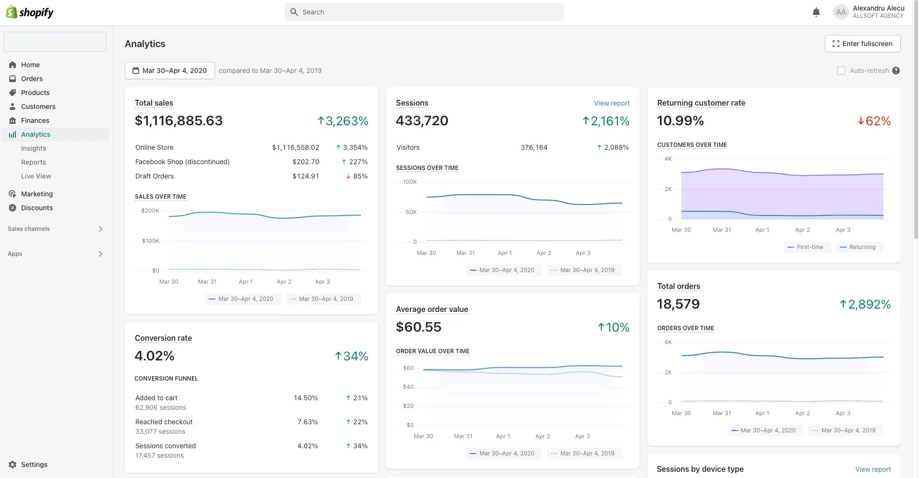Open the notifications bell
The image size is (919, 478).
point(816,12)
